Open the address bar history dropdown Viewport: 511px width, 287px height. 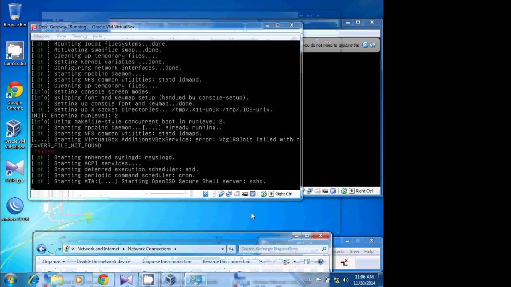click(223, 249)
